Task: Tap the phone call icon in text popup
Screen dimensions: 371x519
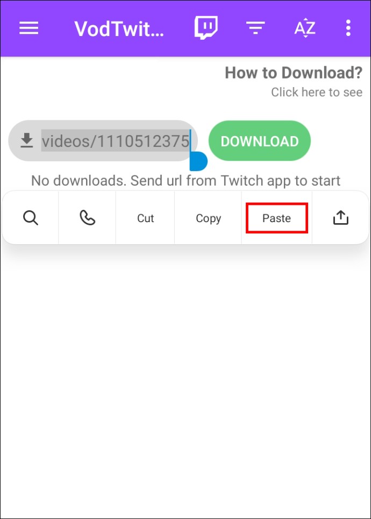Action: pos(87,218)
